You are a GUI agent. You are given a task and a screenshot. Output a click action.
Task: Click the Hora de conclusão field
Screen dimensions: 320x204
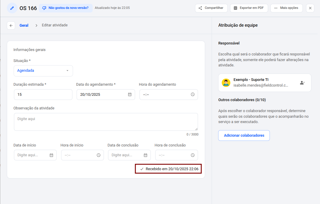177,155
